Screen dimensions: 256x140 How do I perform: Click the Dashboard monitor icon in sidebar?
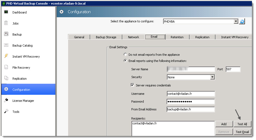click(x=6, y=12)
